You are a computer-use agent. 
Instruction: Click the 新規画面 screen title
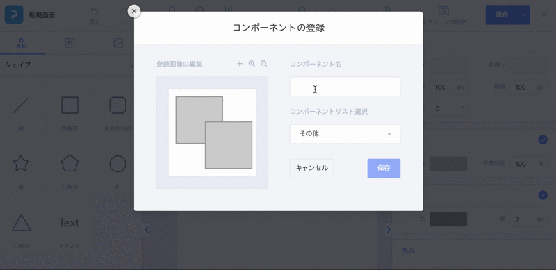(x=42, y=15)
